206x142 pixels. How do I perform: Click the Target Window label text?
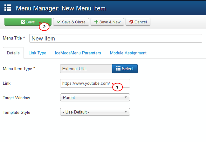[x=17, y=98]
